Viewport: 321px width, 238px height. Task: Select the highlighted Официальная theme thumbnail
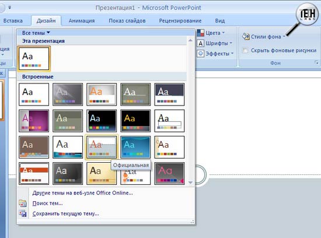tap(102, 147)
